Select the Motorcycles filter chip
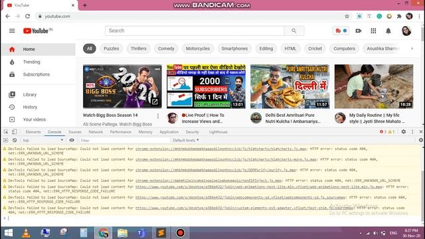Image resolution: width=425 pixels, height=239 pixels. click(x=198, y=48)
